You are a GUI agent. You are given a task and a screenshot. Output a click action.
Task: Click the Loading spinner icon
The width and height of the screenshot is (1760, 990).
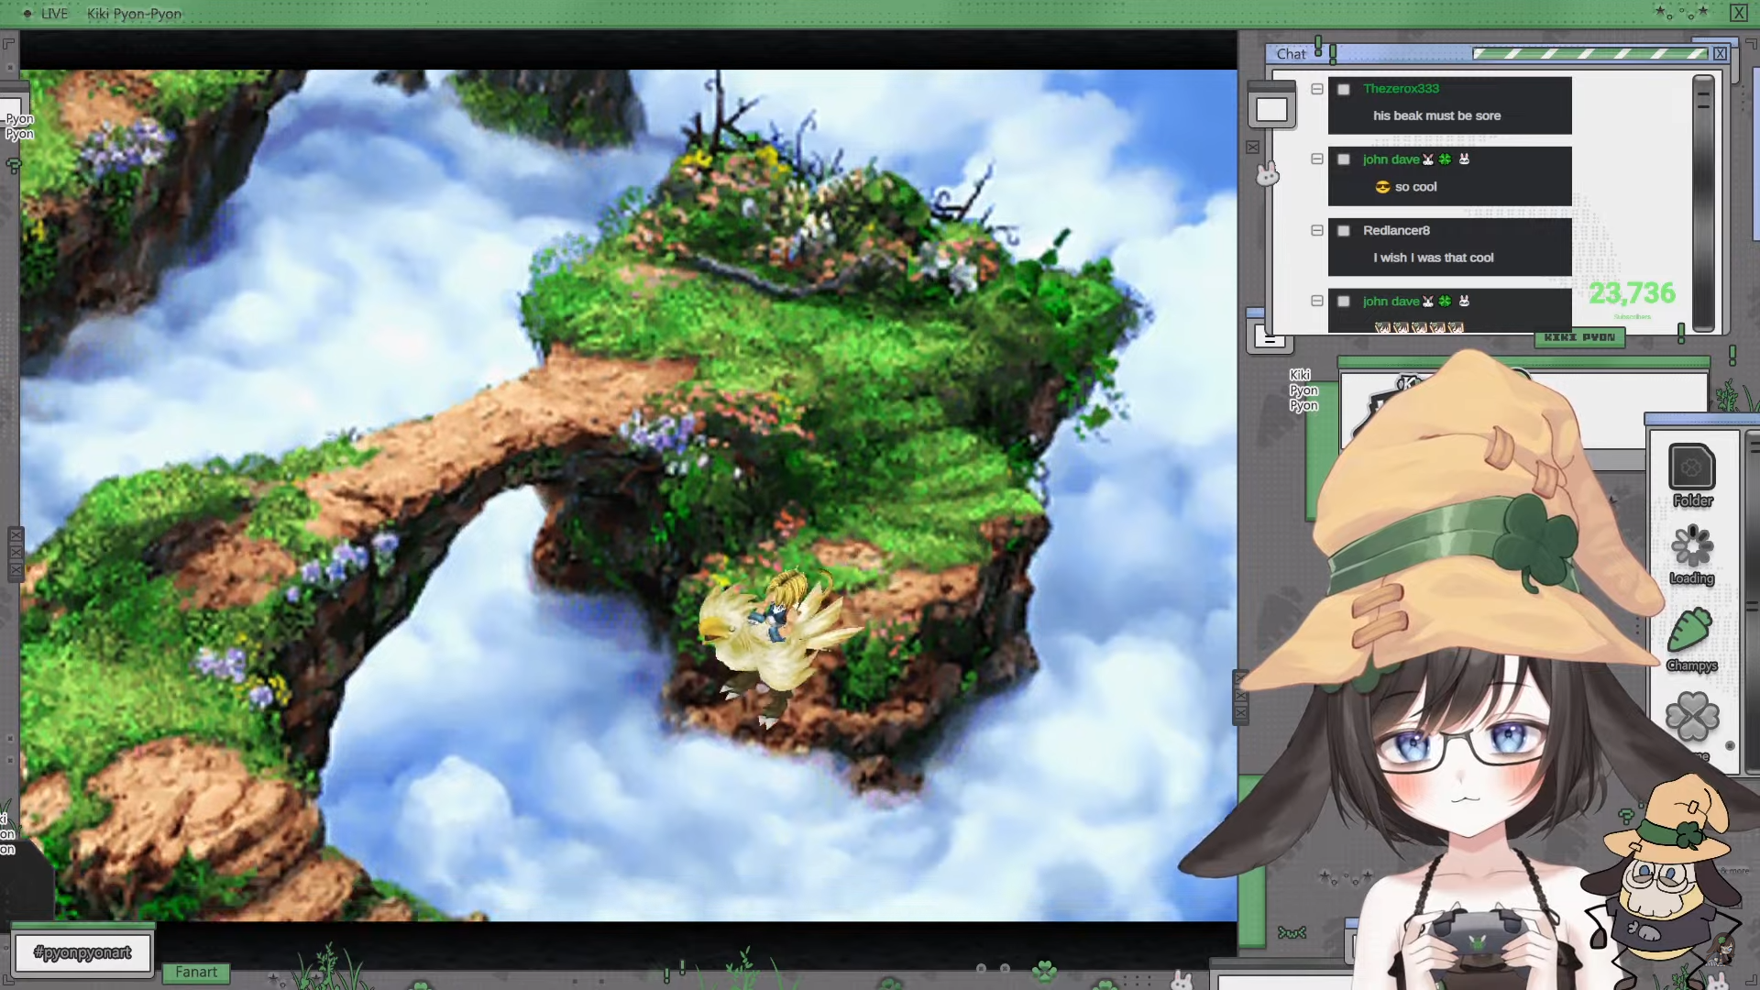[x=1691, y=547]
